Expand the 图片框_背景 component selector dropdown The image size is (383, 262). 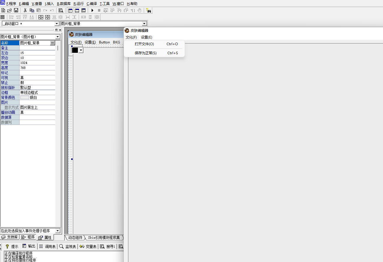tap(144, 24)
